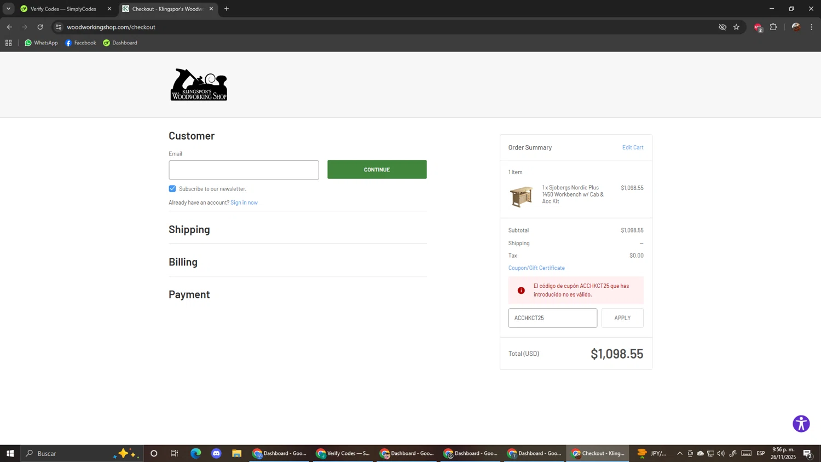Expand the tab search dropdown arrow
Image resolution: width=821 pixels, height=462 pixels.
(x=8, y=9)
